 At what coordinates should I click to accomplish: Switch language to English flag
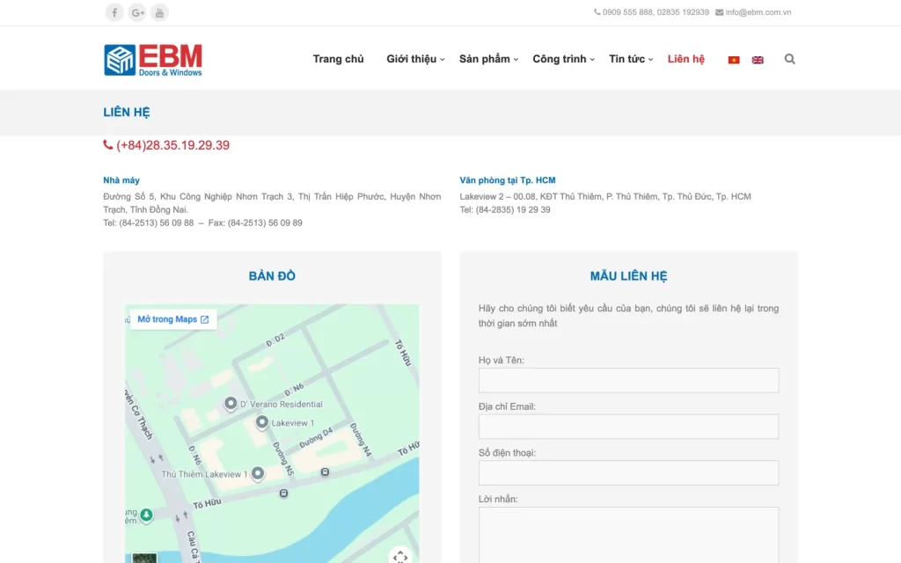758,60
